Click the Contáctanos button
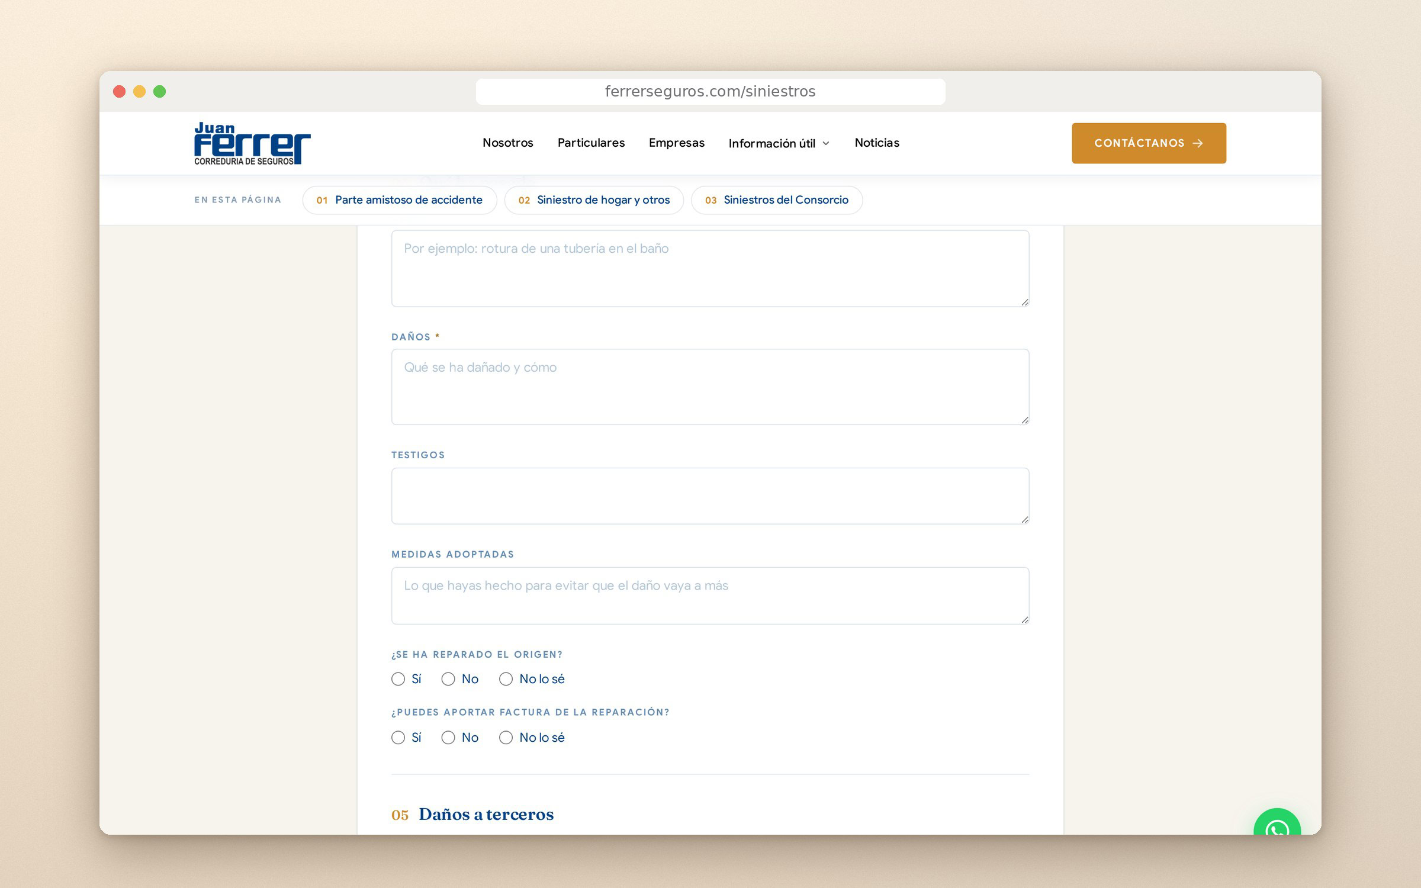Viewport: 1421px width, 888px height. (1149, 143)
